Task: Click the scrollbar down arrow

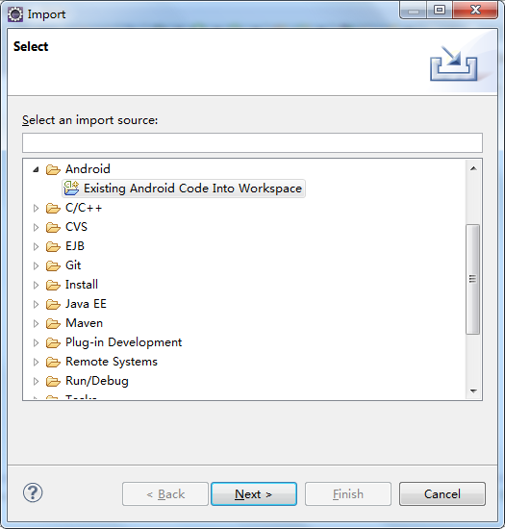Action: click(x=473, y=391)
